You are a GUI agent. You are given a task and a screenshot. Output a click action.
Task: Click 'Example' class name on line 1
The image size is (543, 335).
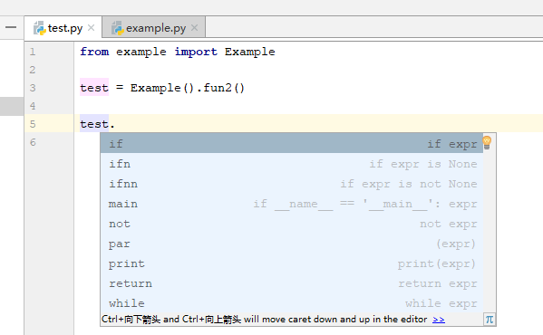249,52
